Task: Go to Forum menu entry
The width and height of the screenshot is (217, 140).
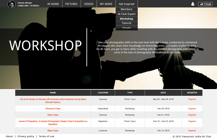Action: pyautogui.click(x=126, y=28)
